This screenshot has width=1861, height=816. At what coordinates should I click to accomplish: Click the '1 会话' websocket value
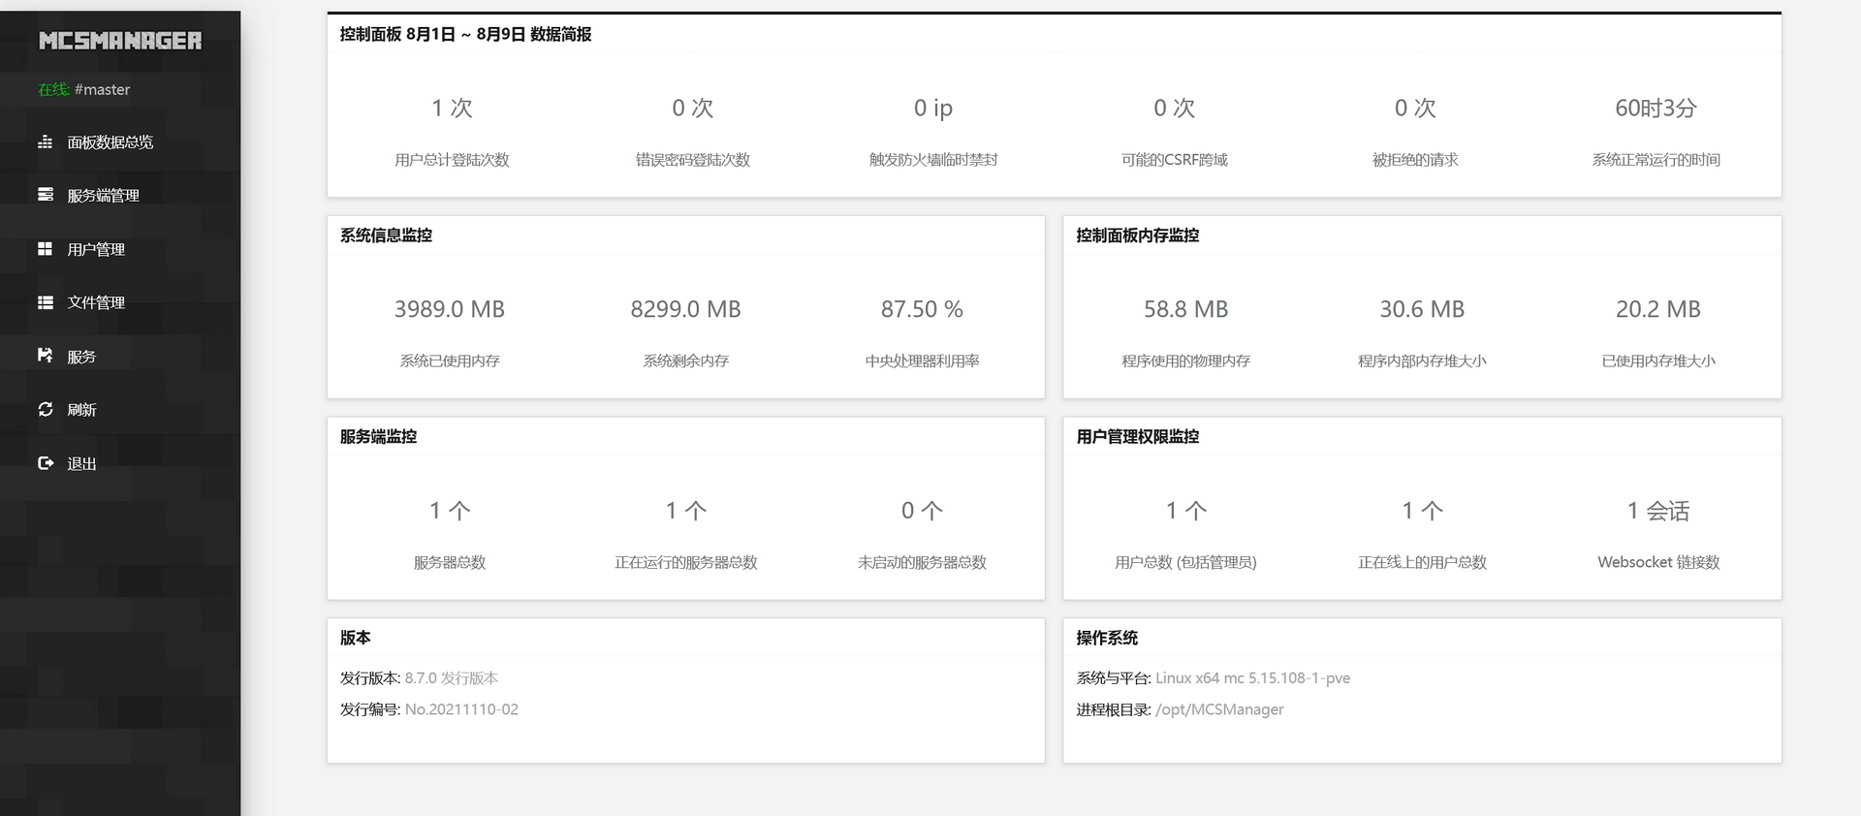pos(1658,511)
